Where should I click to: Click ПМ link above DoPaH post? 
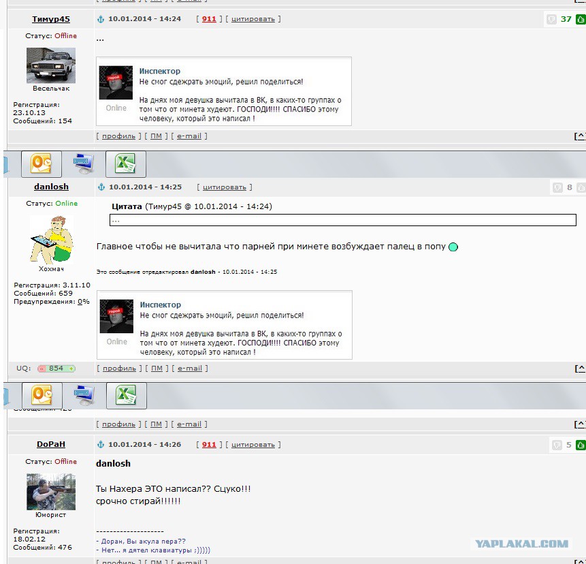(x=156, y=424)
